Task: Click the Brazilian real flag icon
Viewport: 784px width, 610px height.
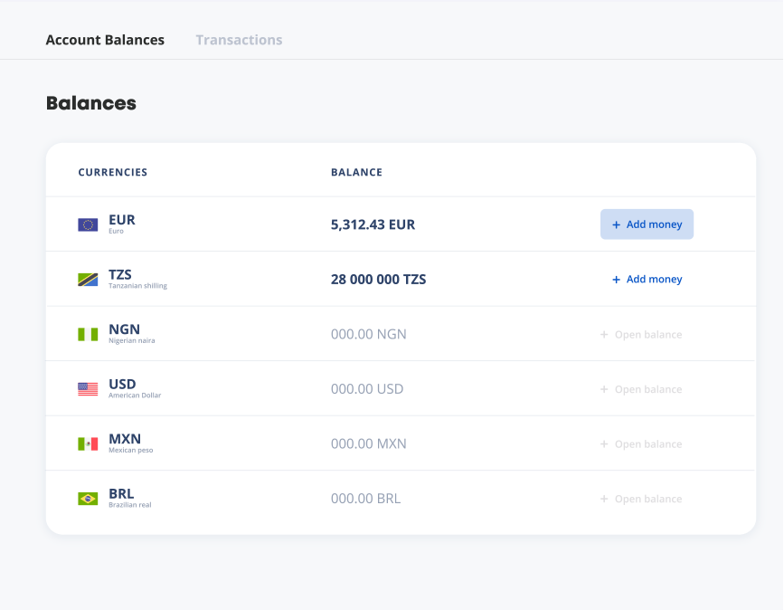Action: pos(88,499)
